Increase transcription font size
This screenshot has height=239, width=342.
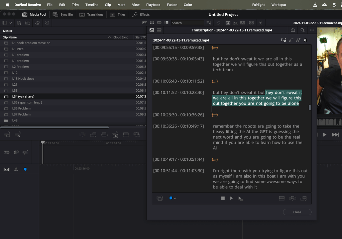pos(298,40)
